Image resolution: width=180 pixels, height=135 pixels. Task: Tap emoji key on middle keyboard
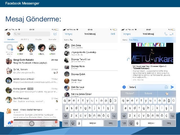coord(73,123)
